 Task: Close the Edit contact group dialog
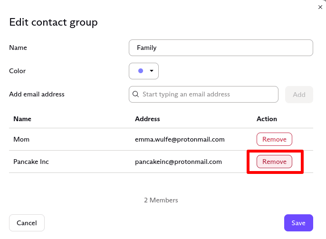[320, 7]
